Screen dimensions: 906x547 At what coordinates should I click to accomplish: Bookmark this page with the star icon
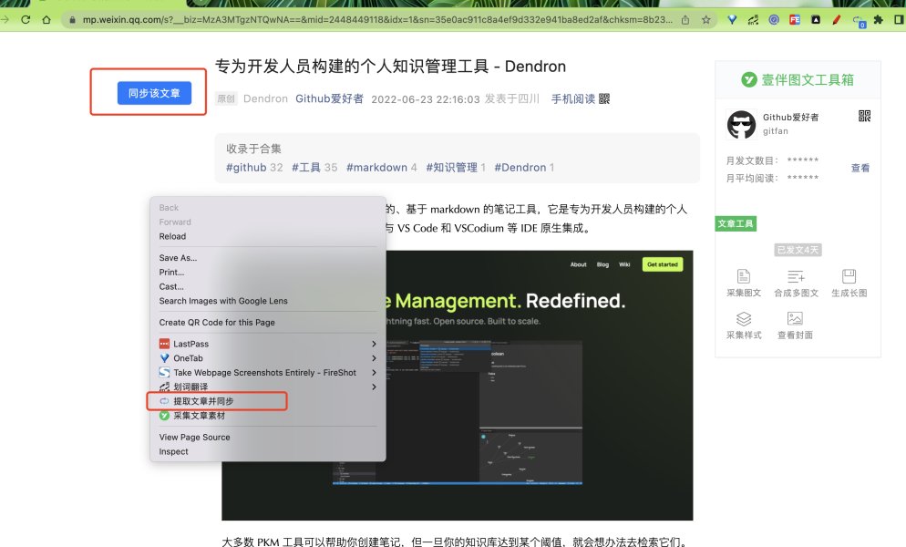click(705, 20)
